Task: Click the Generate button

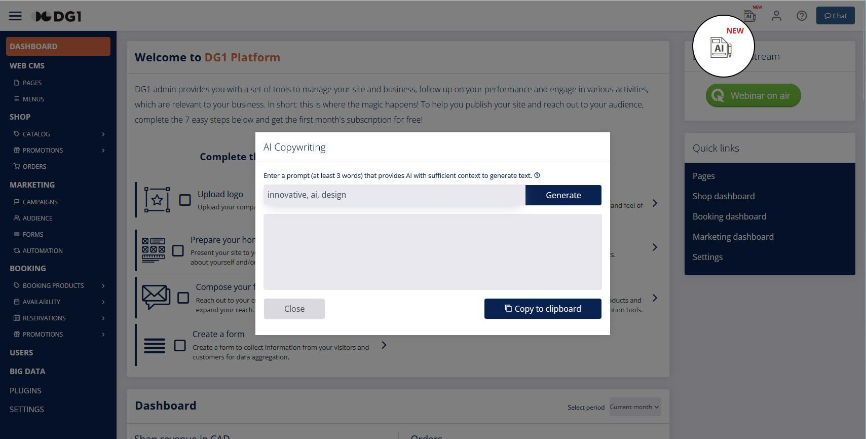Action: point(563,195)
